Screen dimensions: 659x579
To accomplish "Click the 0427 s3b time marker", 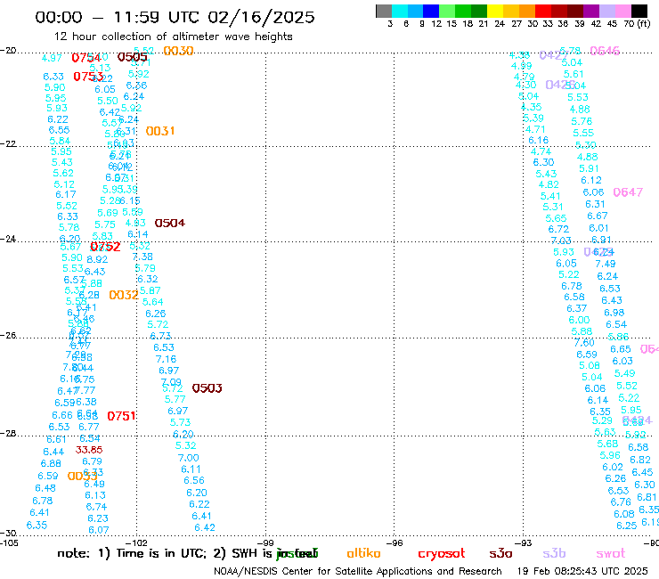I will tap(554, 55).
